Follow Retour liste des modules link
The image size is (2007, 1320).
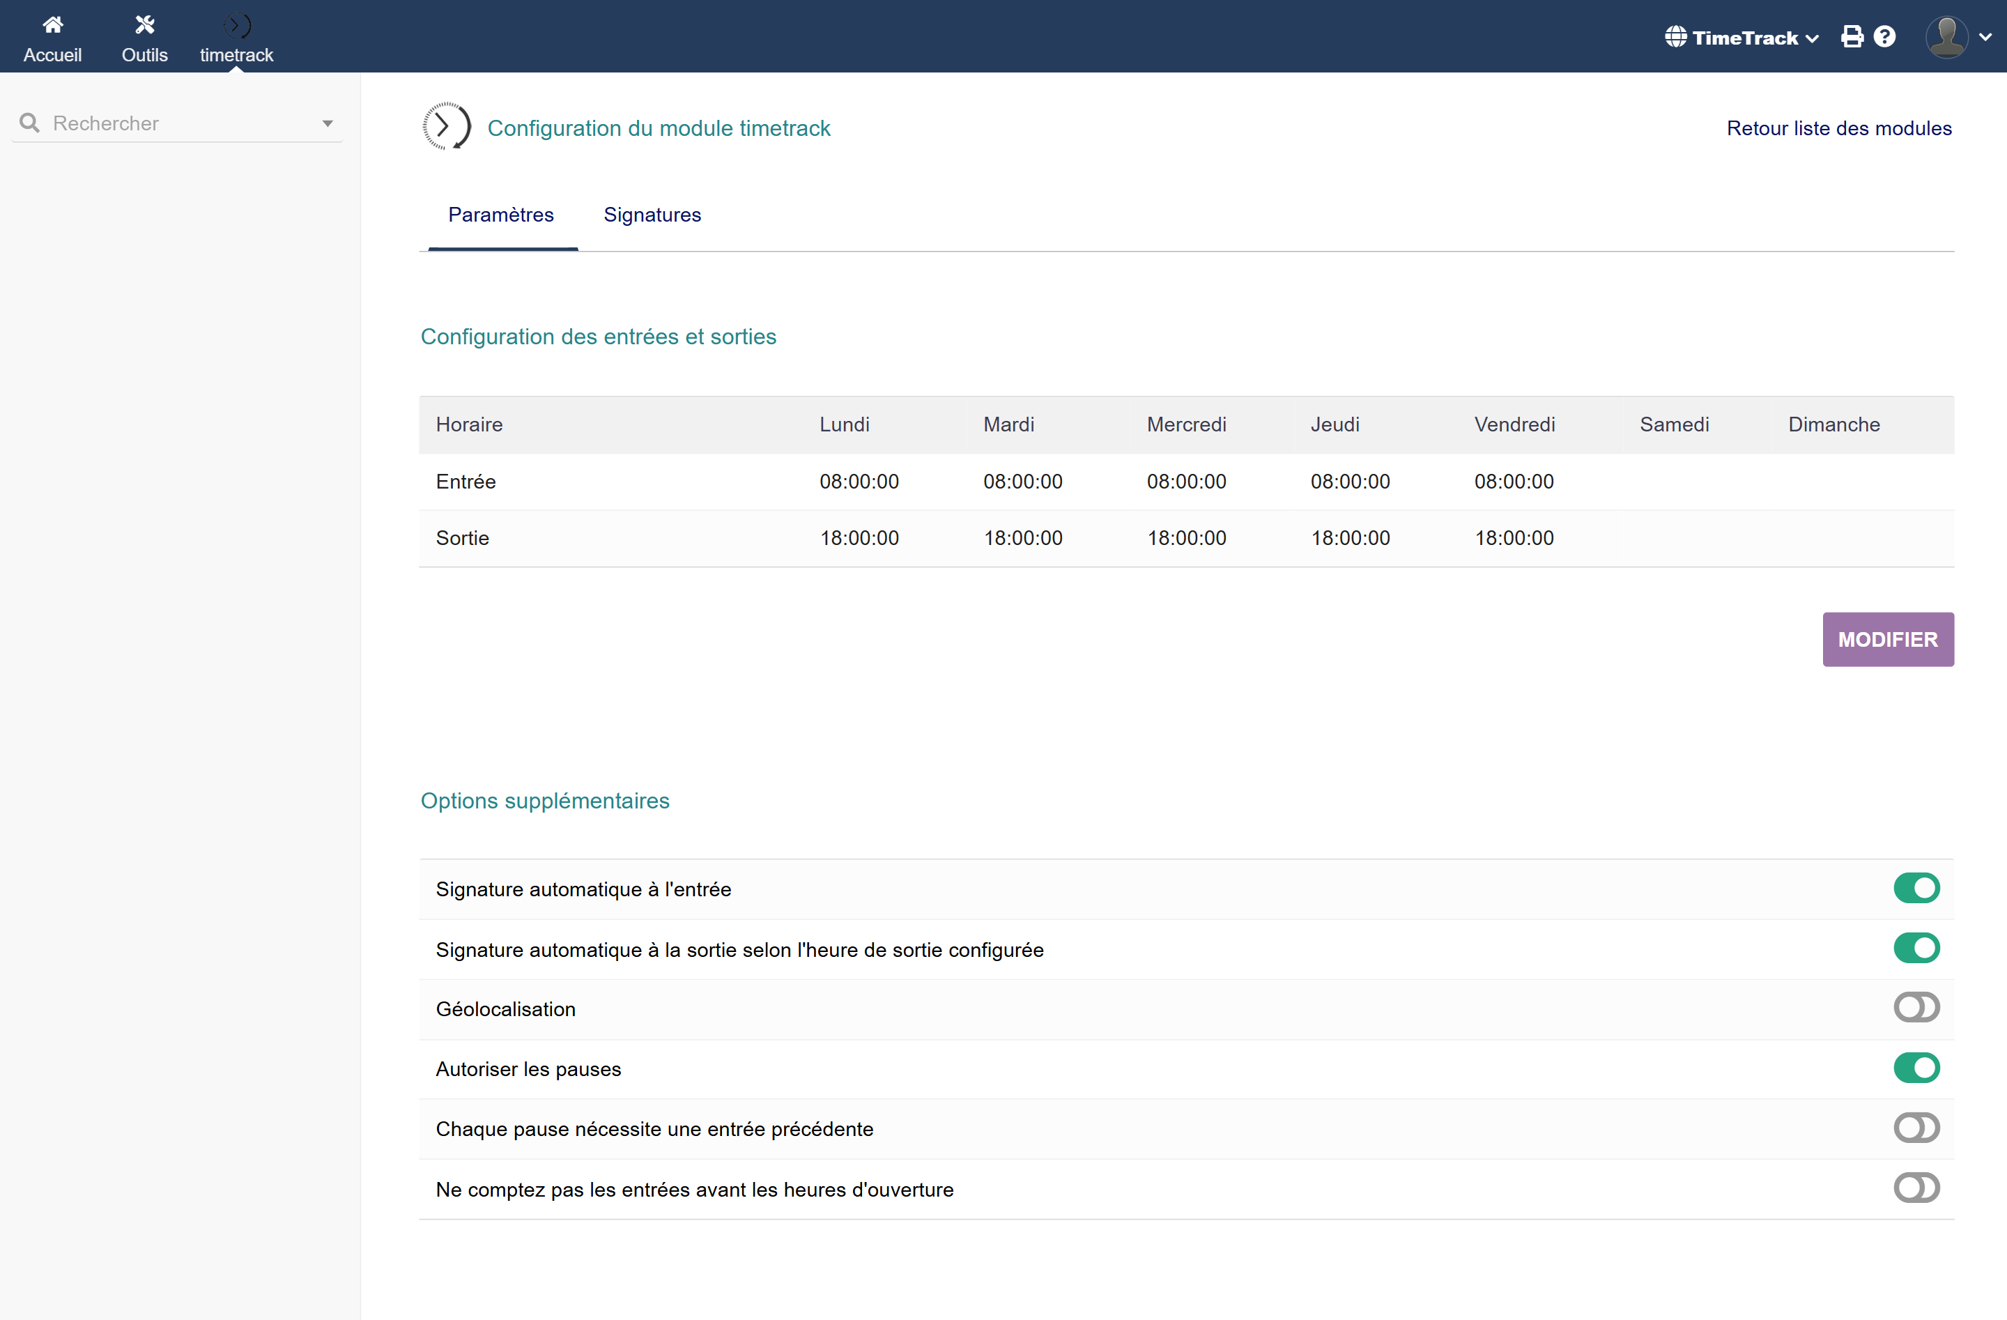(x=1838, y=128)
